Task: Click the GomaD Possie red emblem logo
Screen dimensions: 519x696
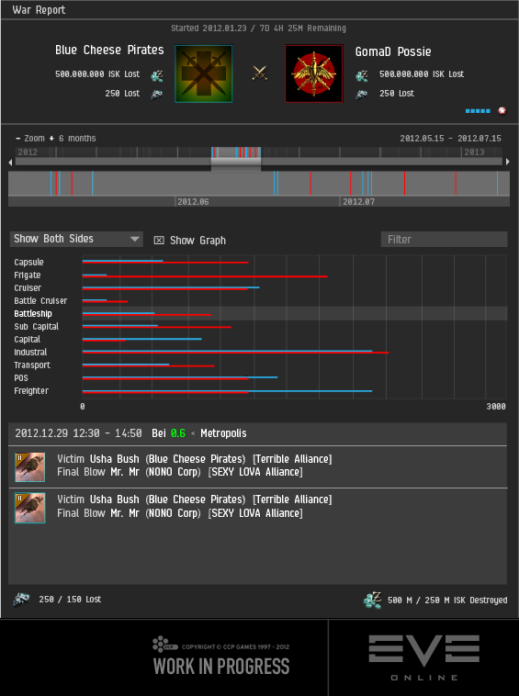Action: point(314,73)
